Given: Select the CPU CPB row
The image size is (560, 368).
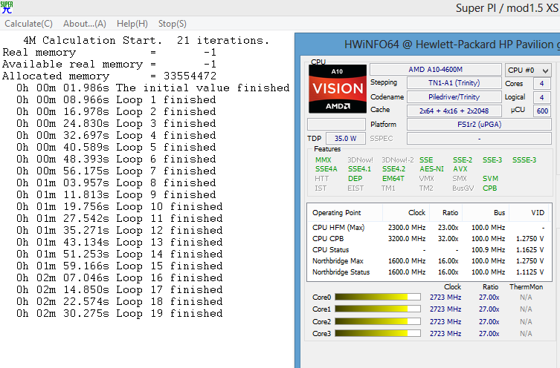Looking at the screenshot, I should [x=429, y=239].
